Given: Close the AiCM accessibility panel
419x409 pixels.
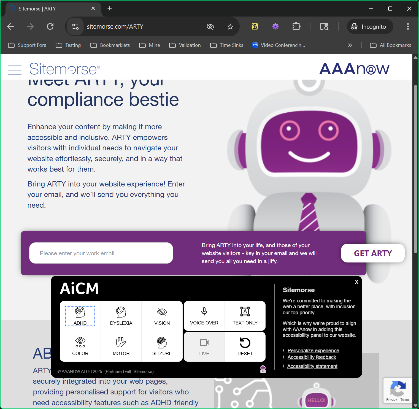Looking at the screenshot, I should coord(356,282).
